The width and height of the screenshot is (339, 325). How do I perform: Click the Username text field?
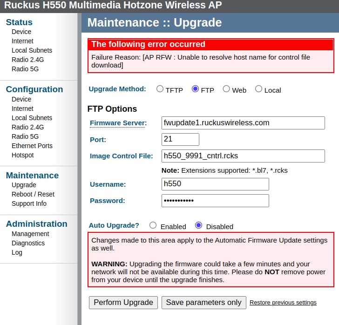[215, 184]
